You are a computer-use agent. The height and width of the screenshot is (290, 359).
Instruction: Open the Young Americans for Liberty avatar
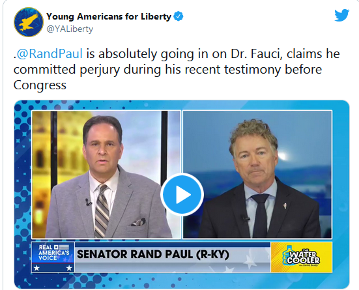click(29, 22)
